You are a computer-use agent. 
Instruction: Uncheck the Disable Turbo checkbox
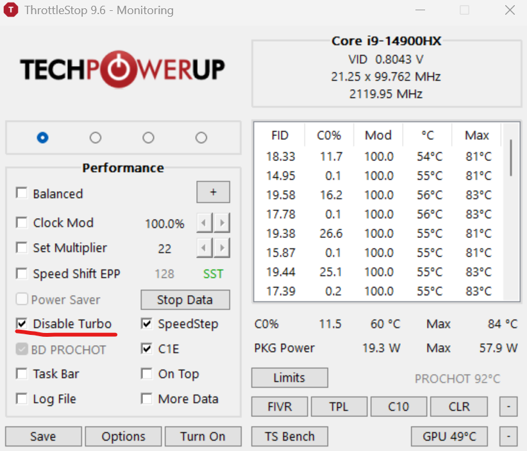point(22,323)
